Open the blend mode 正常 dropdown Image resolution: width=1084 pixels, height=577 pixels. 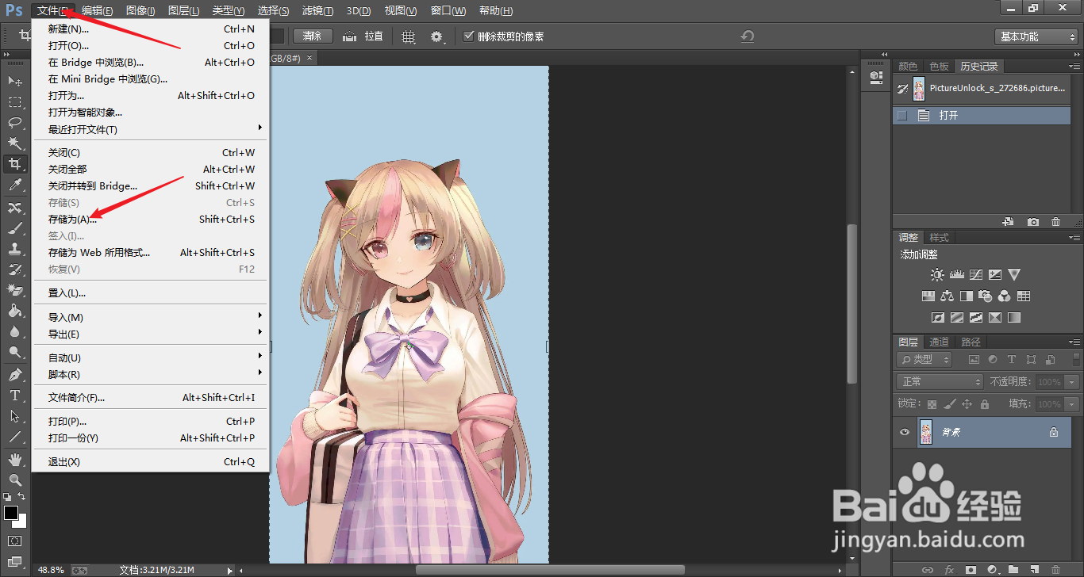(x=940, y=381)
